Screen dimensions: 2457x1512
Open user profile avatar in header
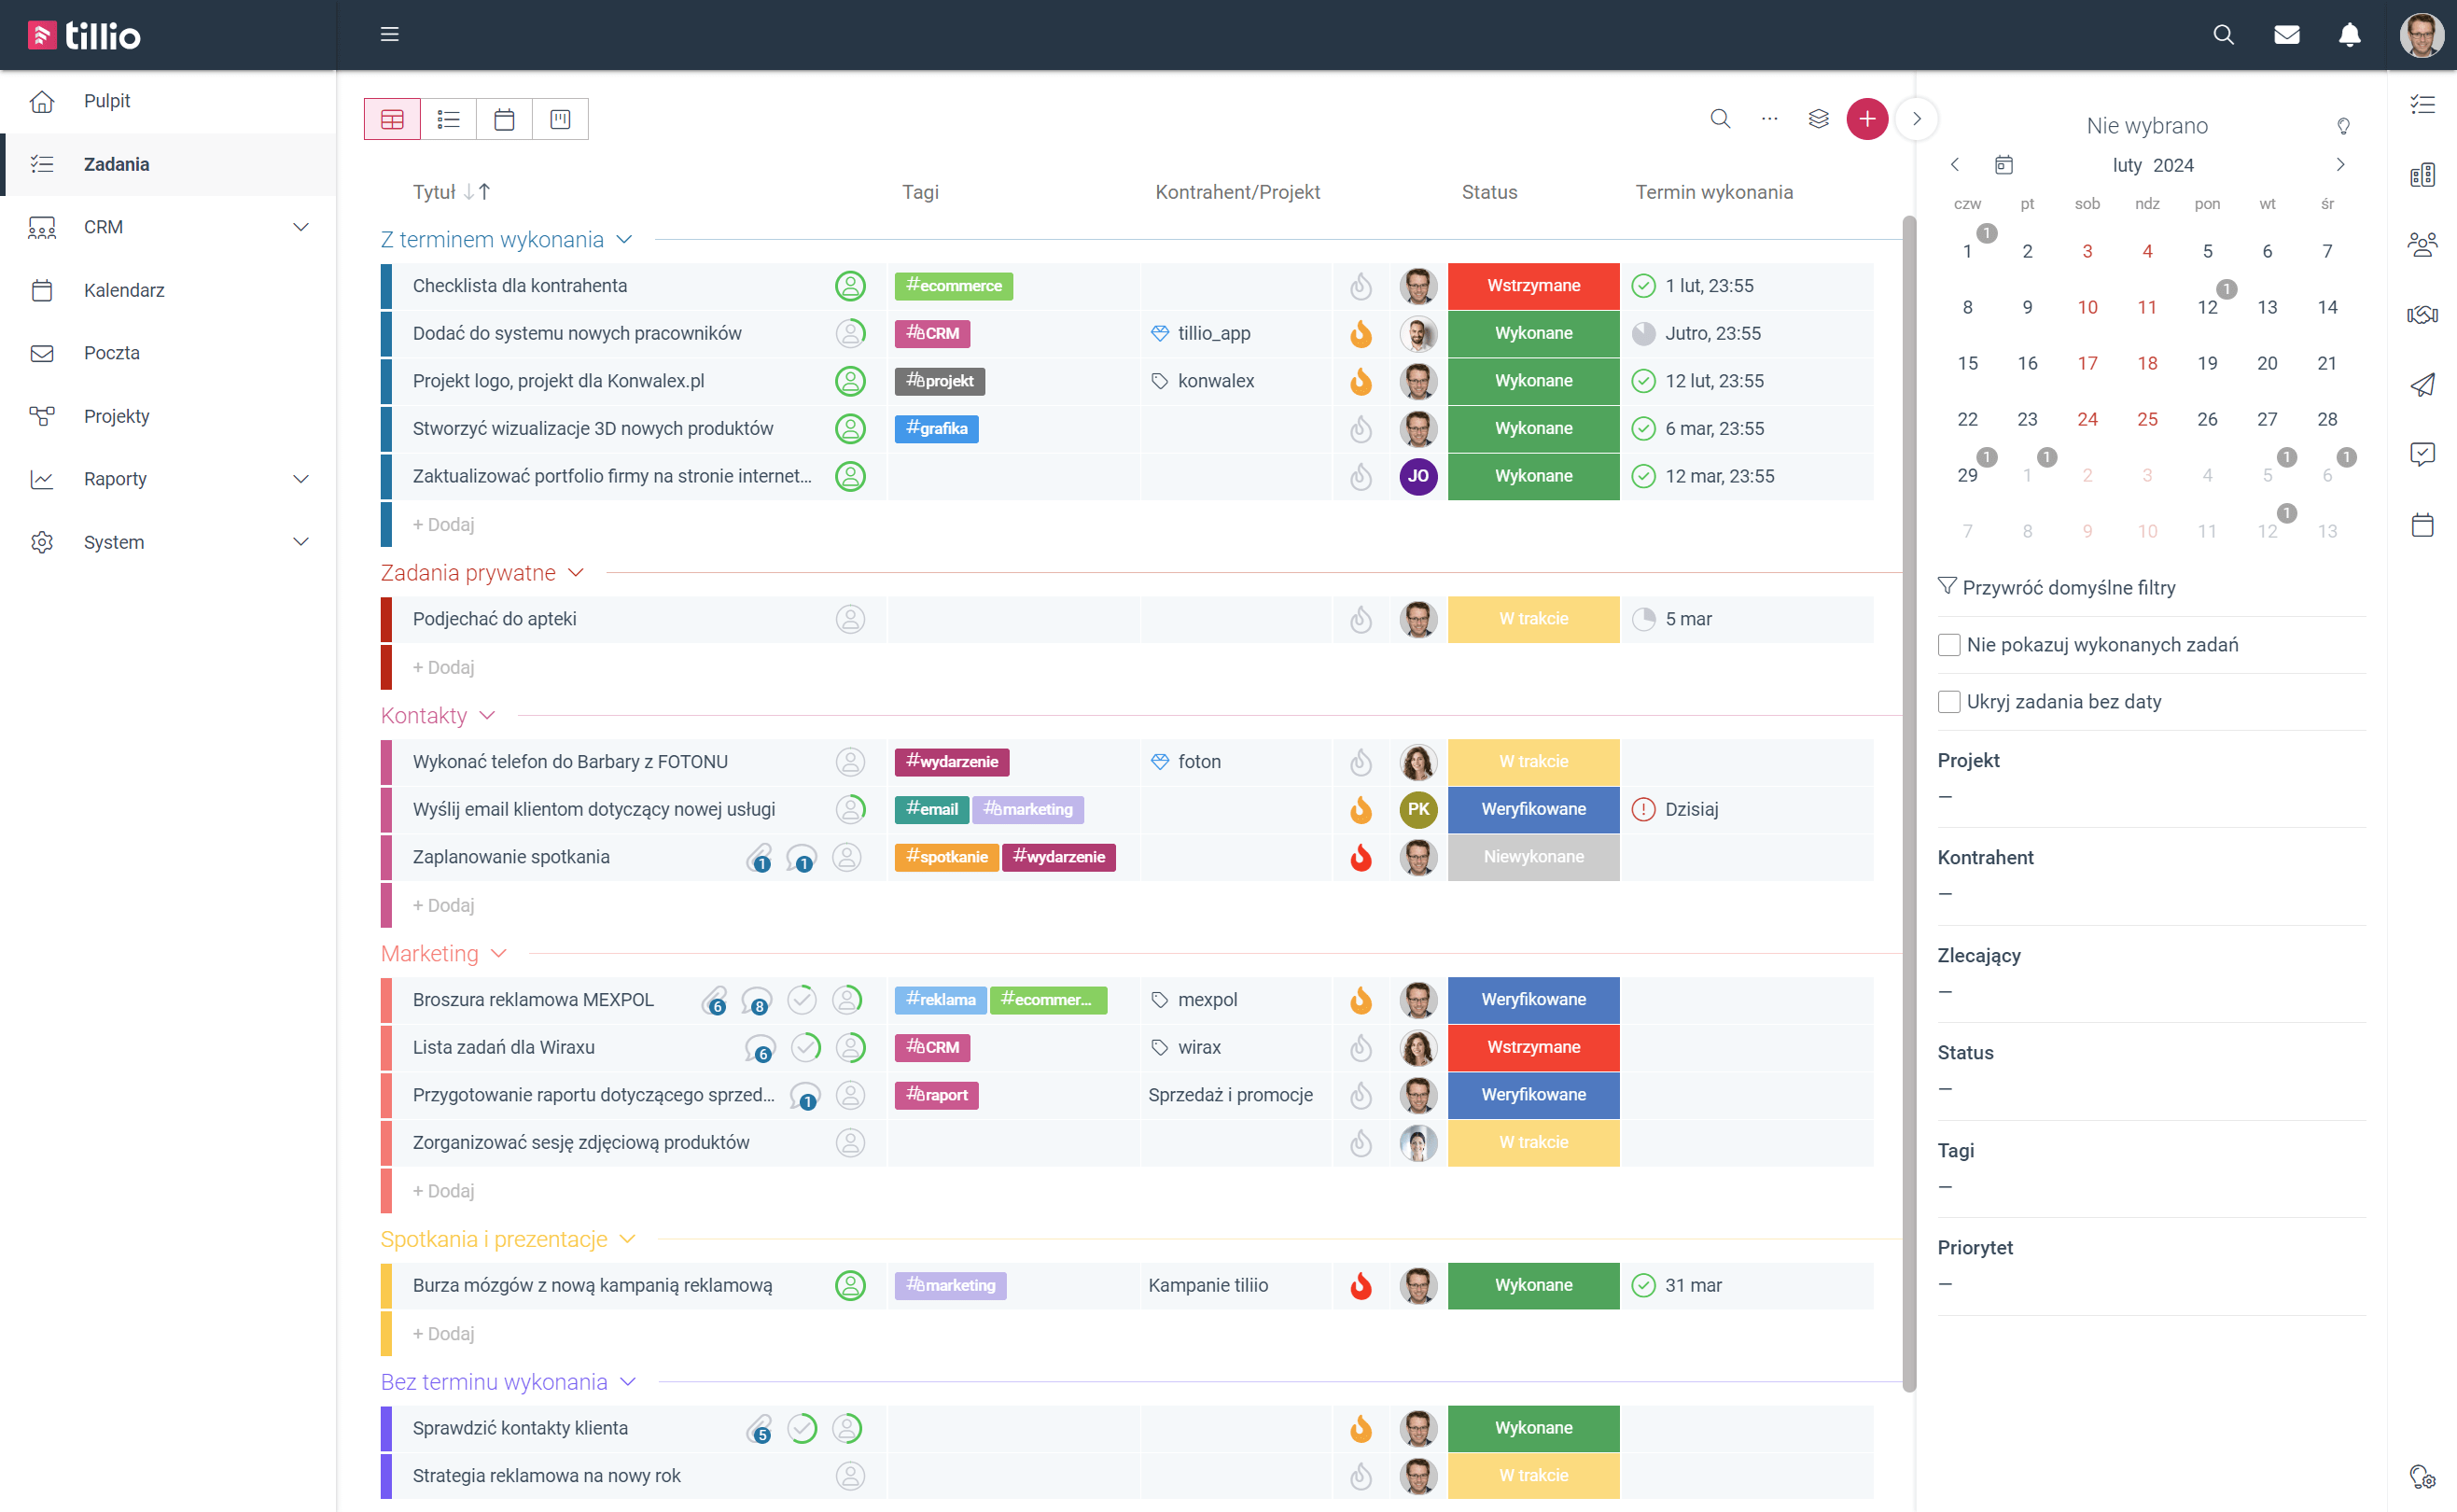point(2421,35)
